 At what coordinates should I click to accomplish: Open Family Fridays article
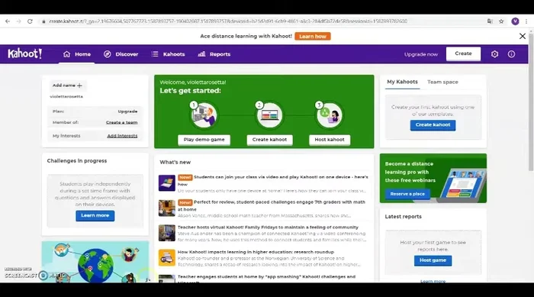(x=268, y=228)
